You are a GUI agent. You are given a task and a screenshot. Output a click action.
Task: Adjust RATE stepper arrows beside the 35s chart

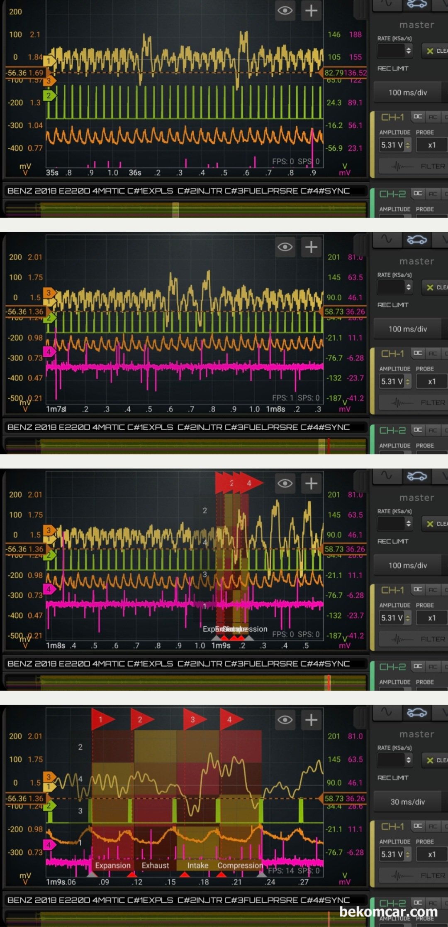click(x=409, y=51)
